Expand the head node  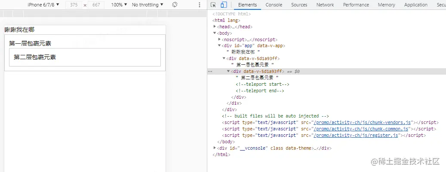pos(215,27)
